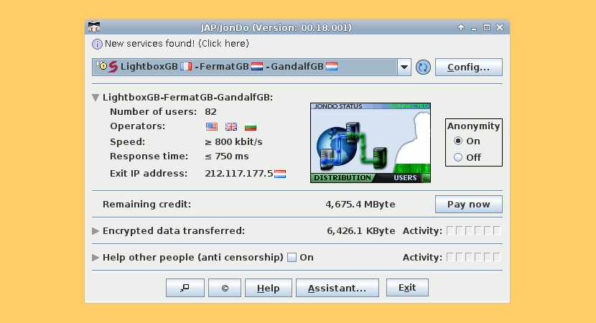The image size is (596, 323).
Task: Maximize the JAP/JonDo window
Action: 487,27
